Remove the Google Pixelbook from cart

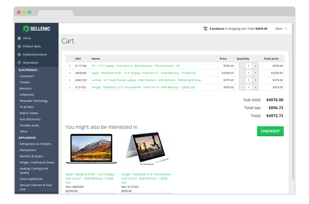pos(70,87)
